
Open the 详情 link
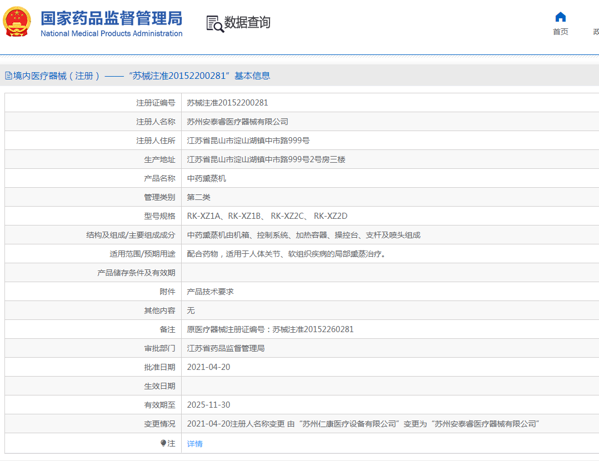tap(195, 444)
